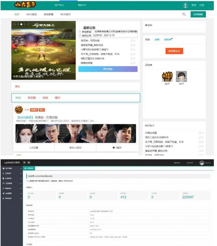Click the star favorites icon under the post

(114, 148)
